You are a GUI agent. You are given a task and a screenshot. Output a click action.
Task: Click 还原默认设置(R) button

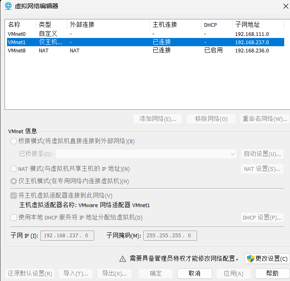30,274
